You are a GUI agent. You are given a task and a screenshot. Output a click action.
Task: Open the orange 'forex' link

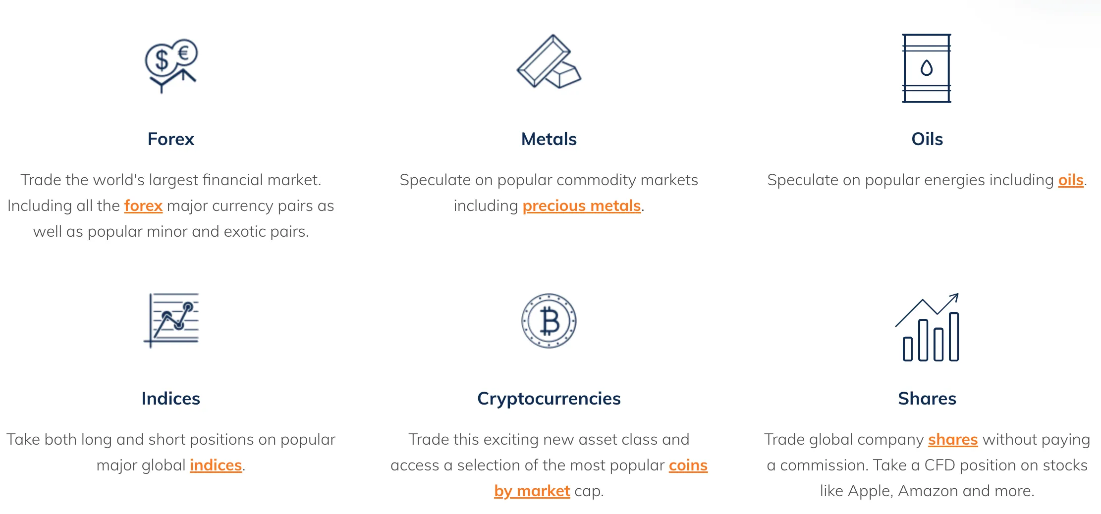pos(143,206)
